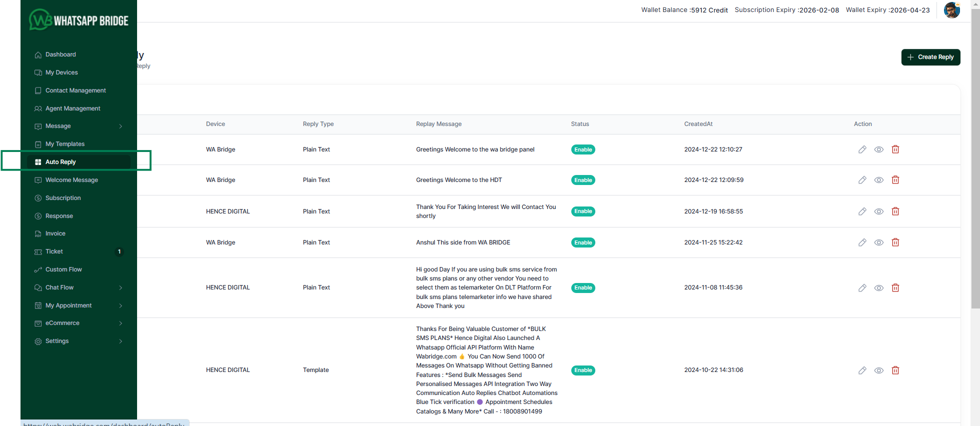Click the Subscription Expiry 2026-02-08 text
The width and height of the screenshot is (980, 426).
[x=787, y=10]
